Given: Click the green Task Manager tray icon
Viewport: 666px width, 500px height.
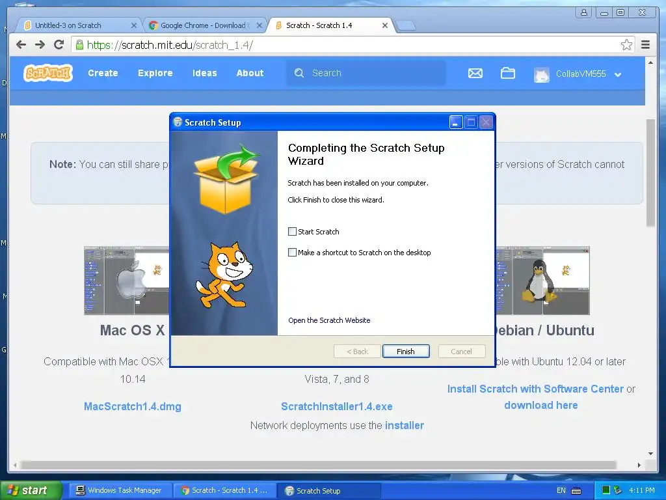Looking at the screenshot, I should [606, 490].
